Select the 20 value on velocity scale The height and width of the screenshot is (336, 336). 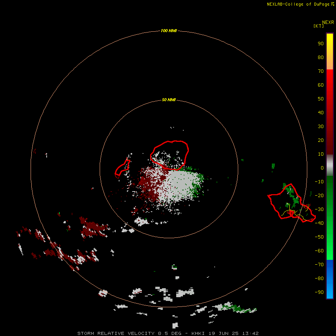(321, 140)
